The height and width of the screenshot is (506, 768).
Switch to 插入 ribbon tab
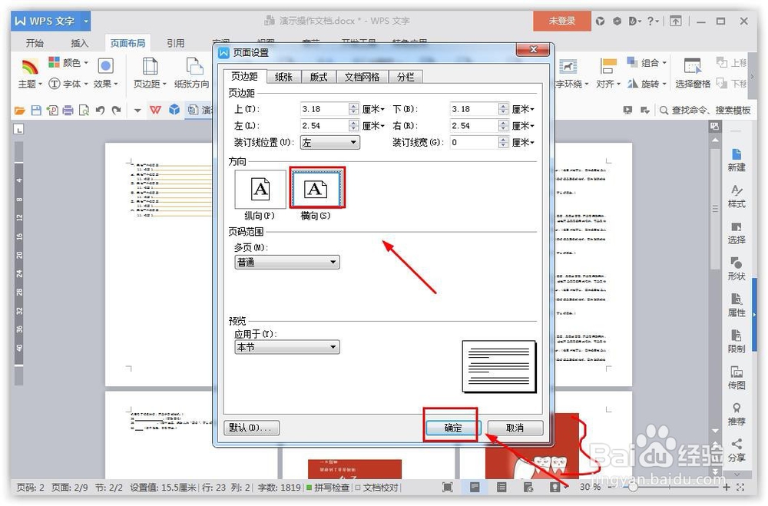(x=79, y=43)
